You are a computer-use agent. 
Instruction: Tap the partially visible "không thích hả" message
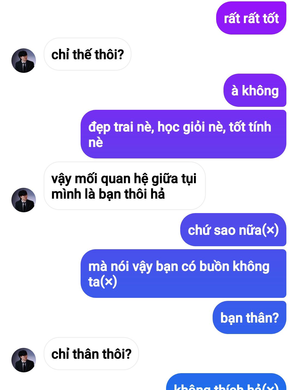[226, 383]
